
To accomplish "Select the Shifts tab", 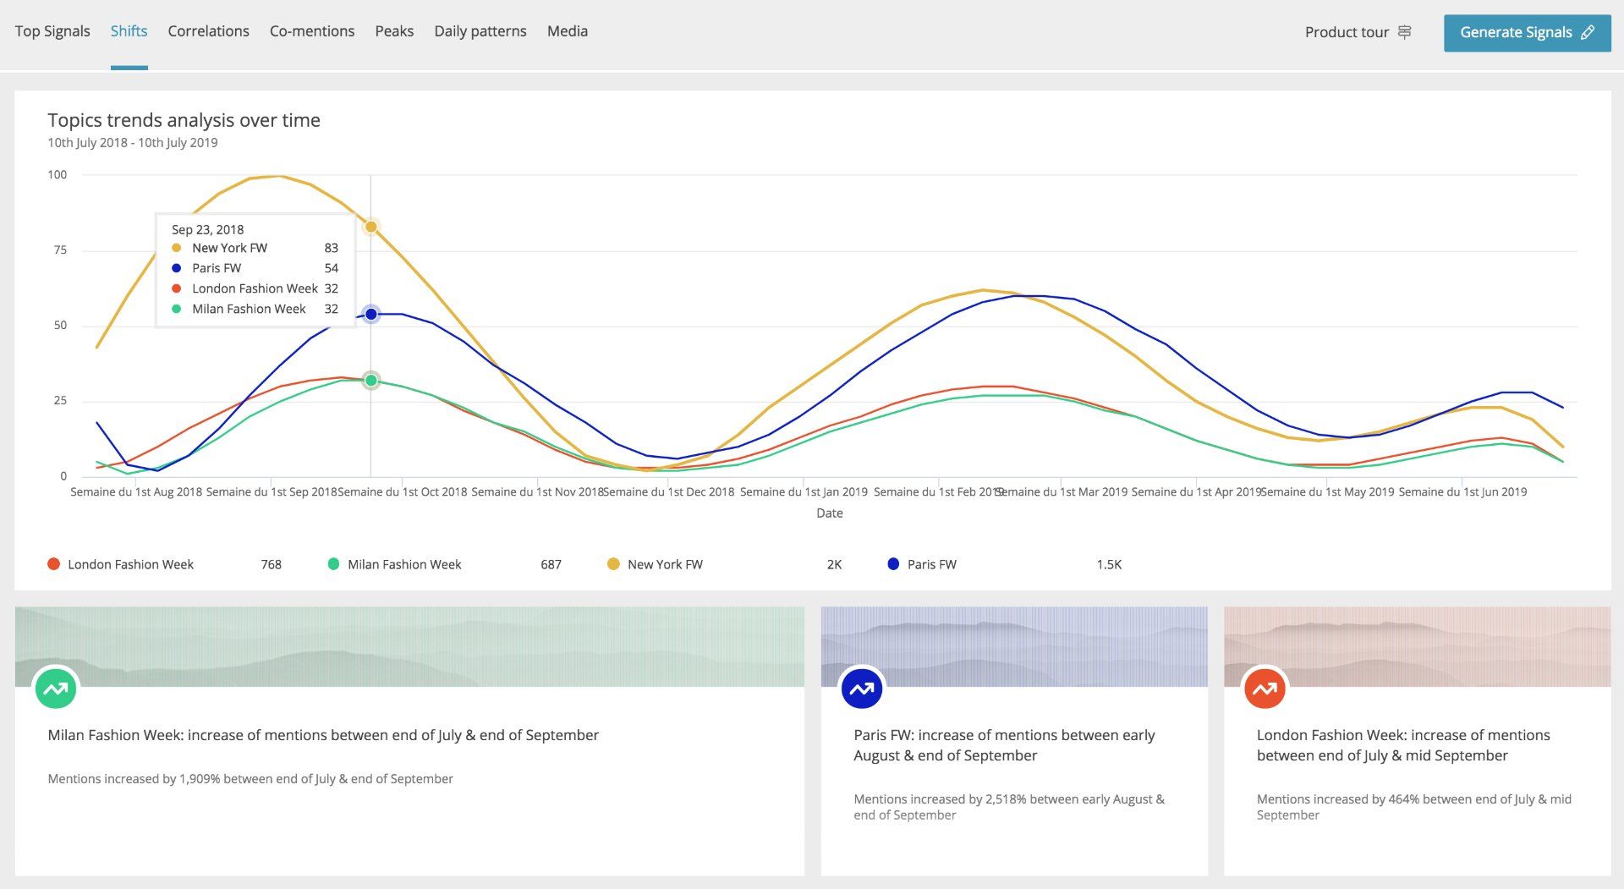I will [129, 31].
